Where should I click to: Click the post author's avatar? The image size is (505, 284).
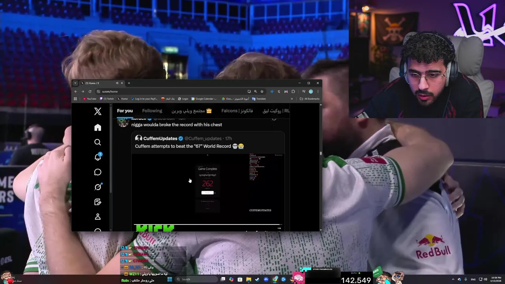click(123, 122)
